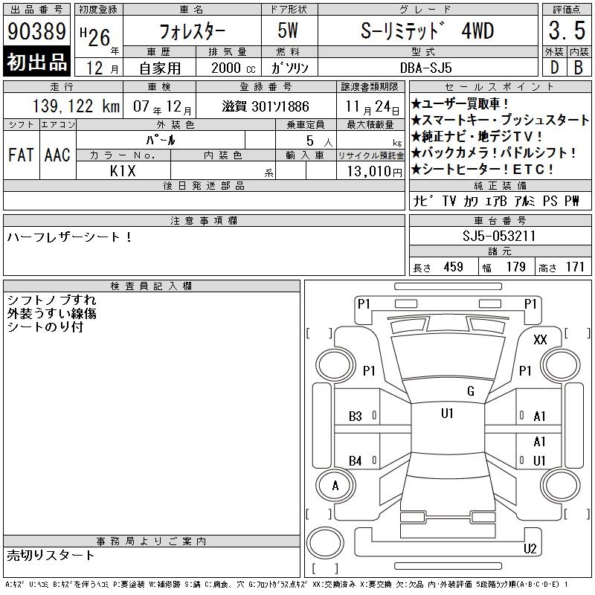595x595 pixels.
Task: Click the overall score 3.5
Action: (x=567, y=30)
